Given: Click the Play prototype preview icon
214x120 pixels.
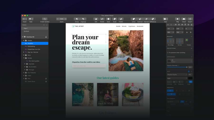Looking at the screenshot, I should [x=178, y=19].
